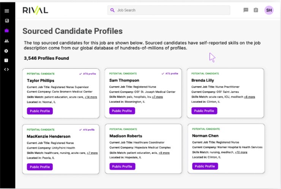281x189 pixels.
Task: Click the magnifier icon in Job Search
Action: (112, 10)
